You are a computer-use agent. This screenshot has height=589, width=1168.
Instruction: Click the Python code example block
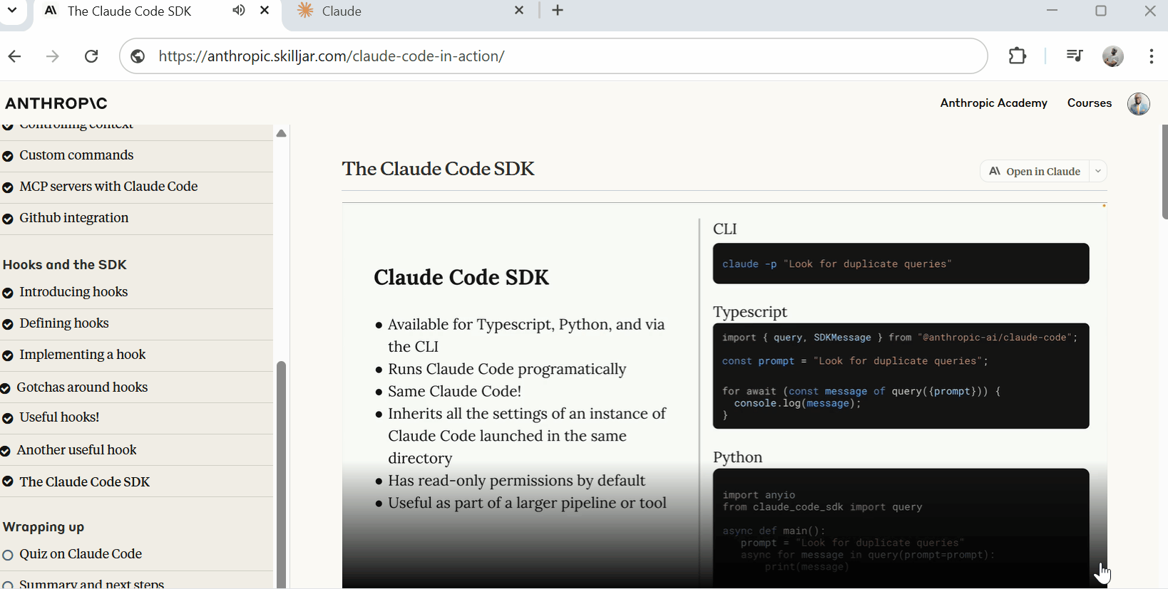tap(901, 528)
